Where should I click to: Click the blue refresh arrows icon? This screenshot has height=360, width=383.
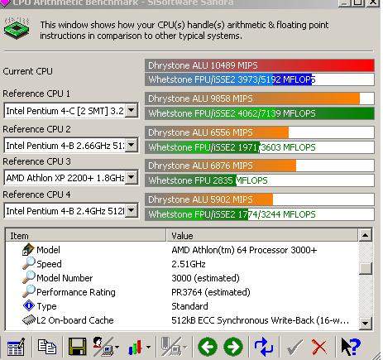click(263, 347)
